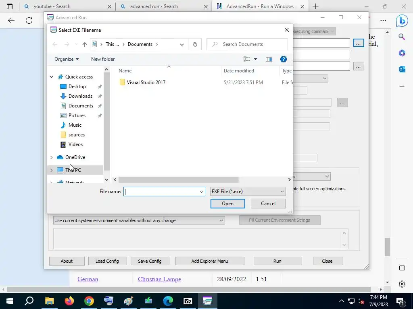Go up one folder level arrow
This screenshot has height=309, width=413.
point(84,44)
